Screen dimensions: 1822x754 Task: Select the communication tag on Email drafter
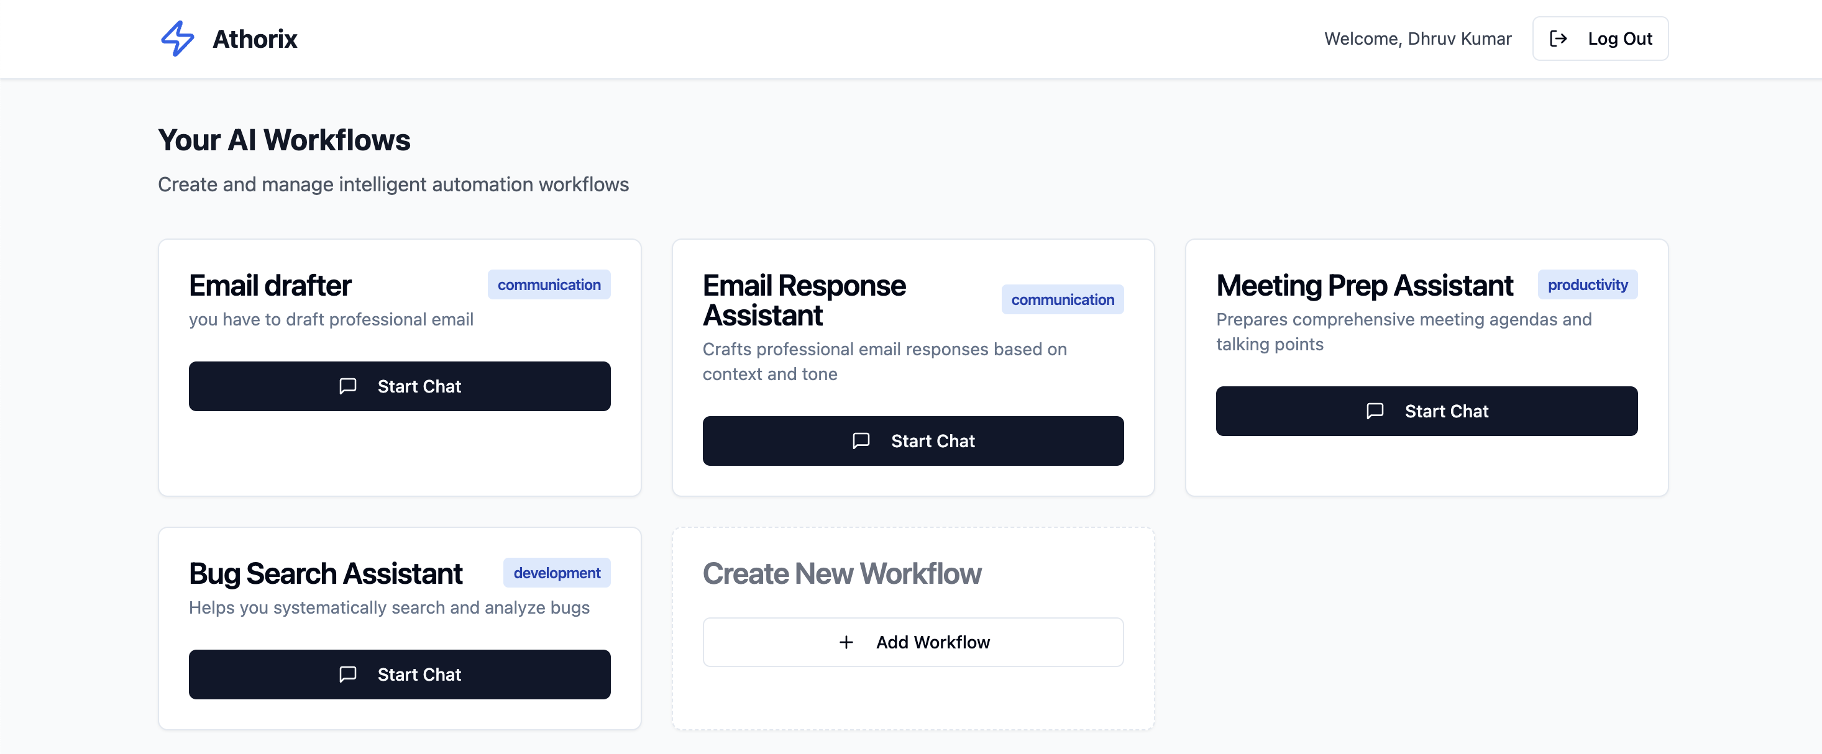[x=548, y=285]
